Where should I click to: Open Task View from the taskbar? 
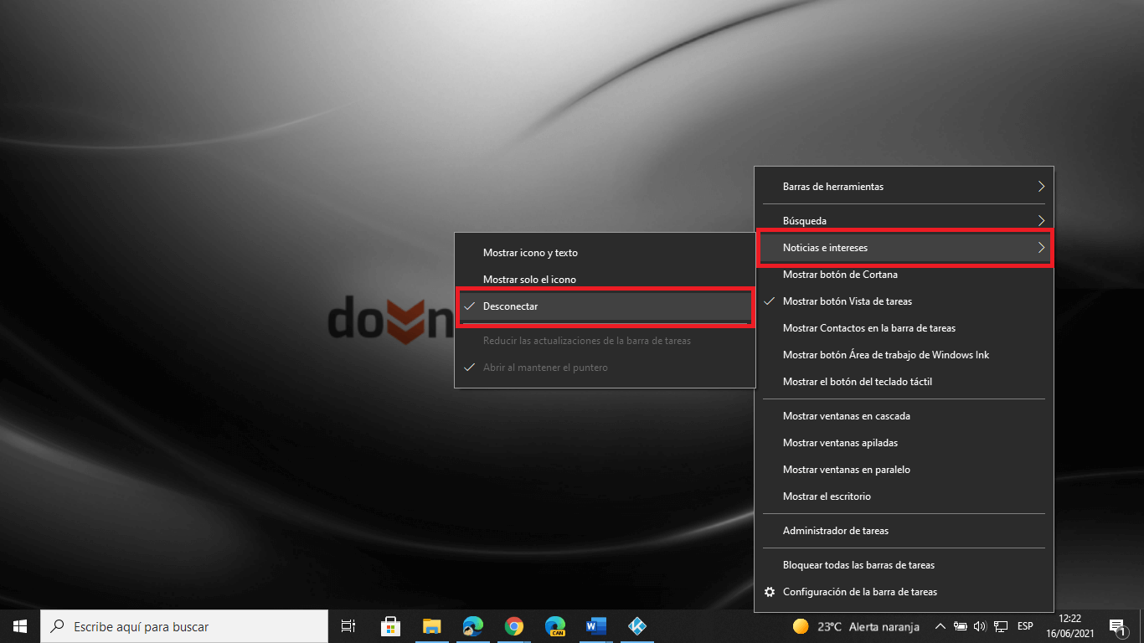[348, 626]
